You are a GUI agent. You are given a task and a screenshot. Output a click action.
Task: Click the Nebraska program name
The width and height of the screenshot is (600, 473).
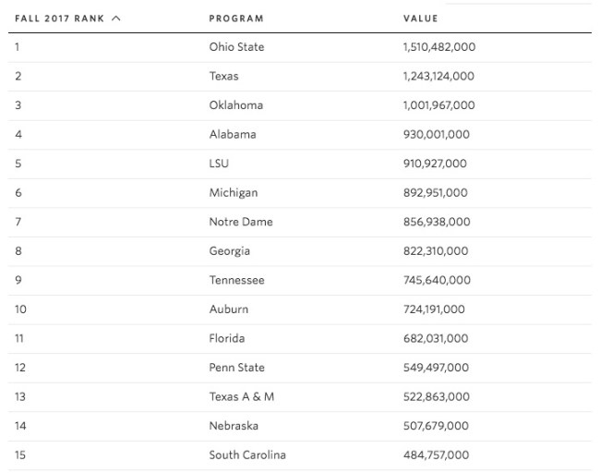tap(234, 426)
